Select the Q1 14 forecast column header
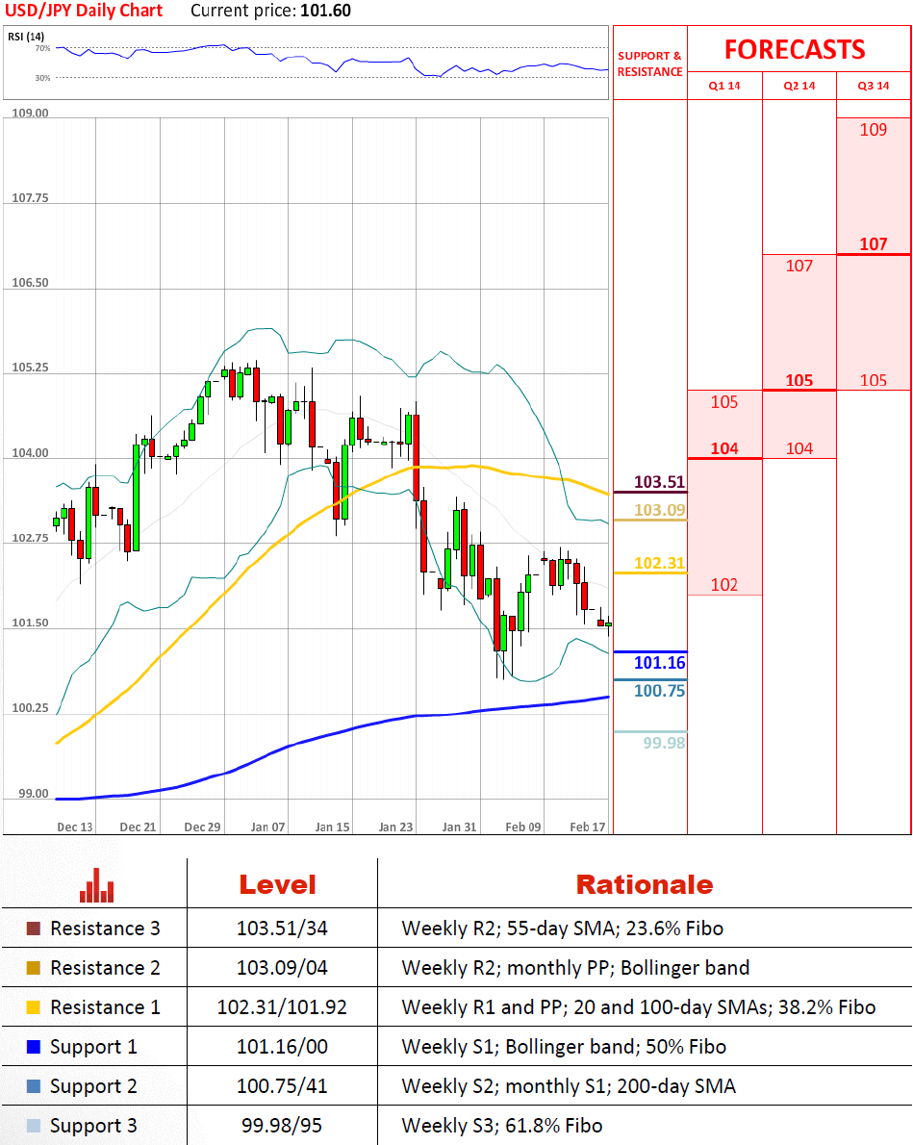The image size is (913, 1145). point(724,86)
